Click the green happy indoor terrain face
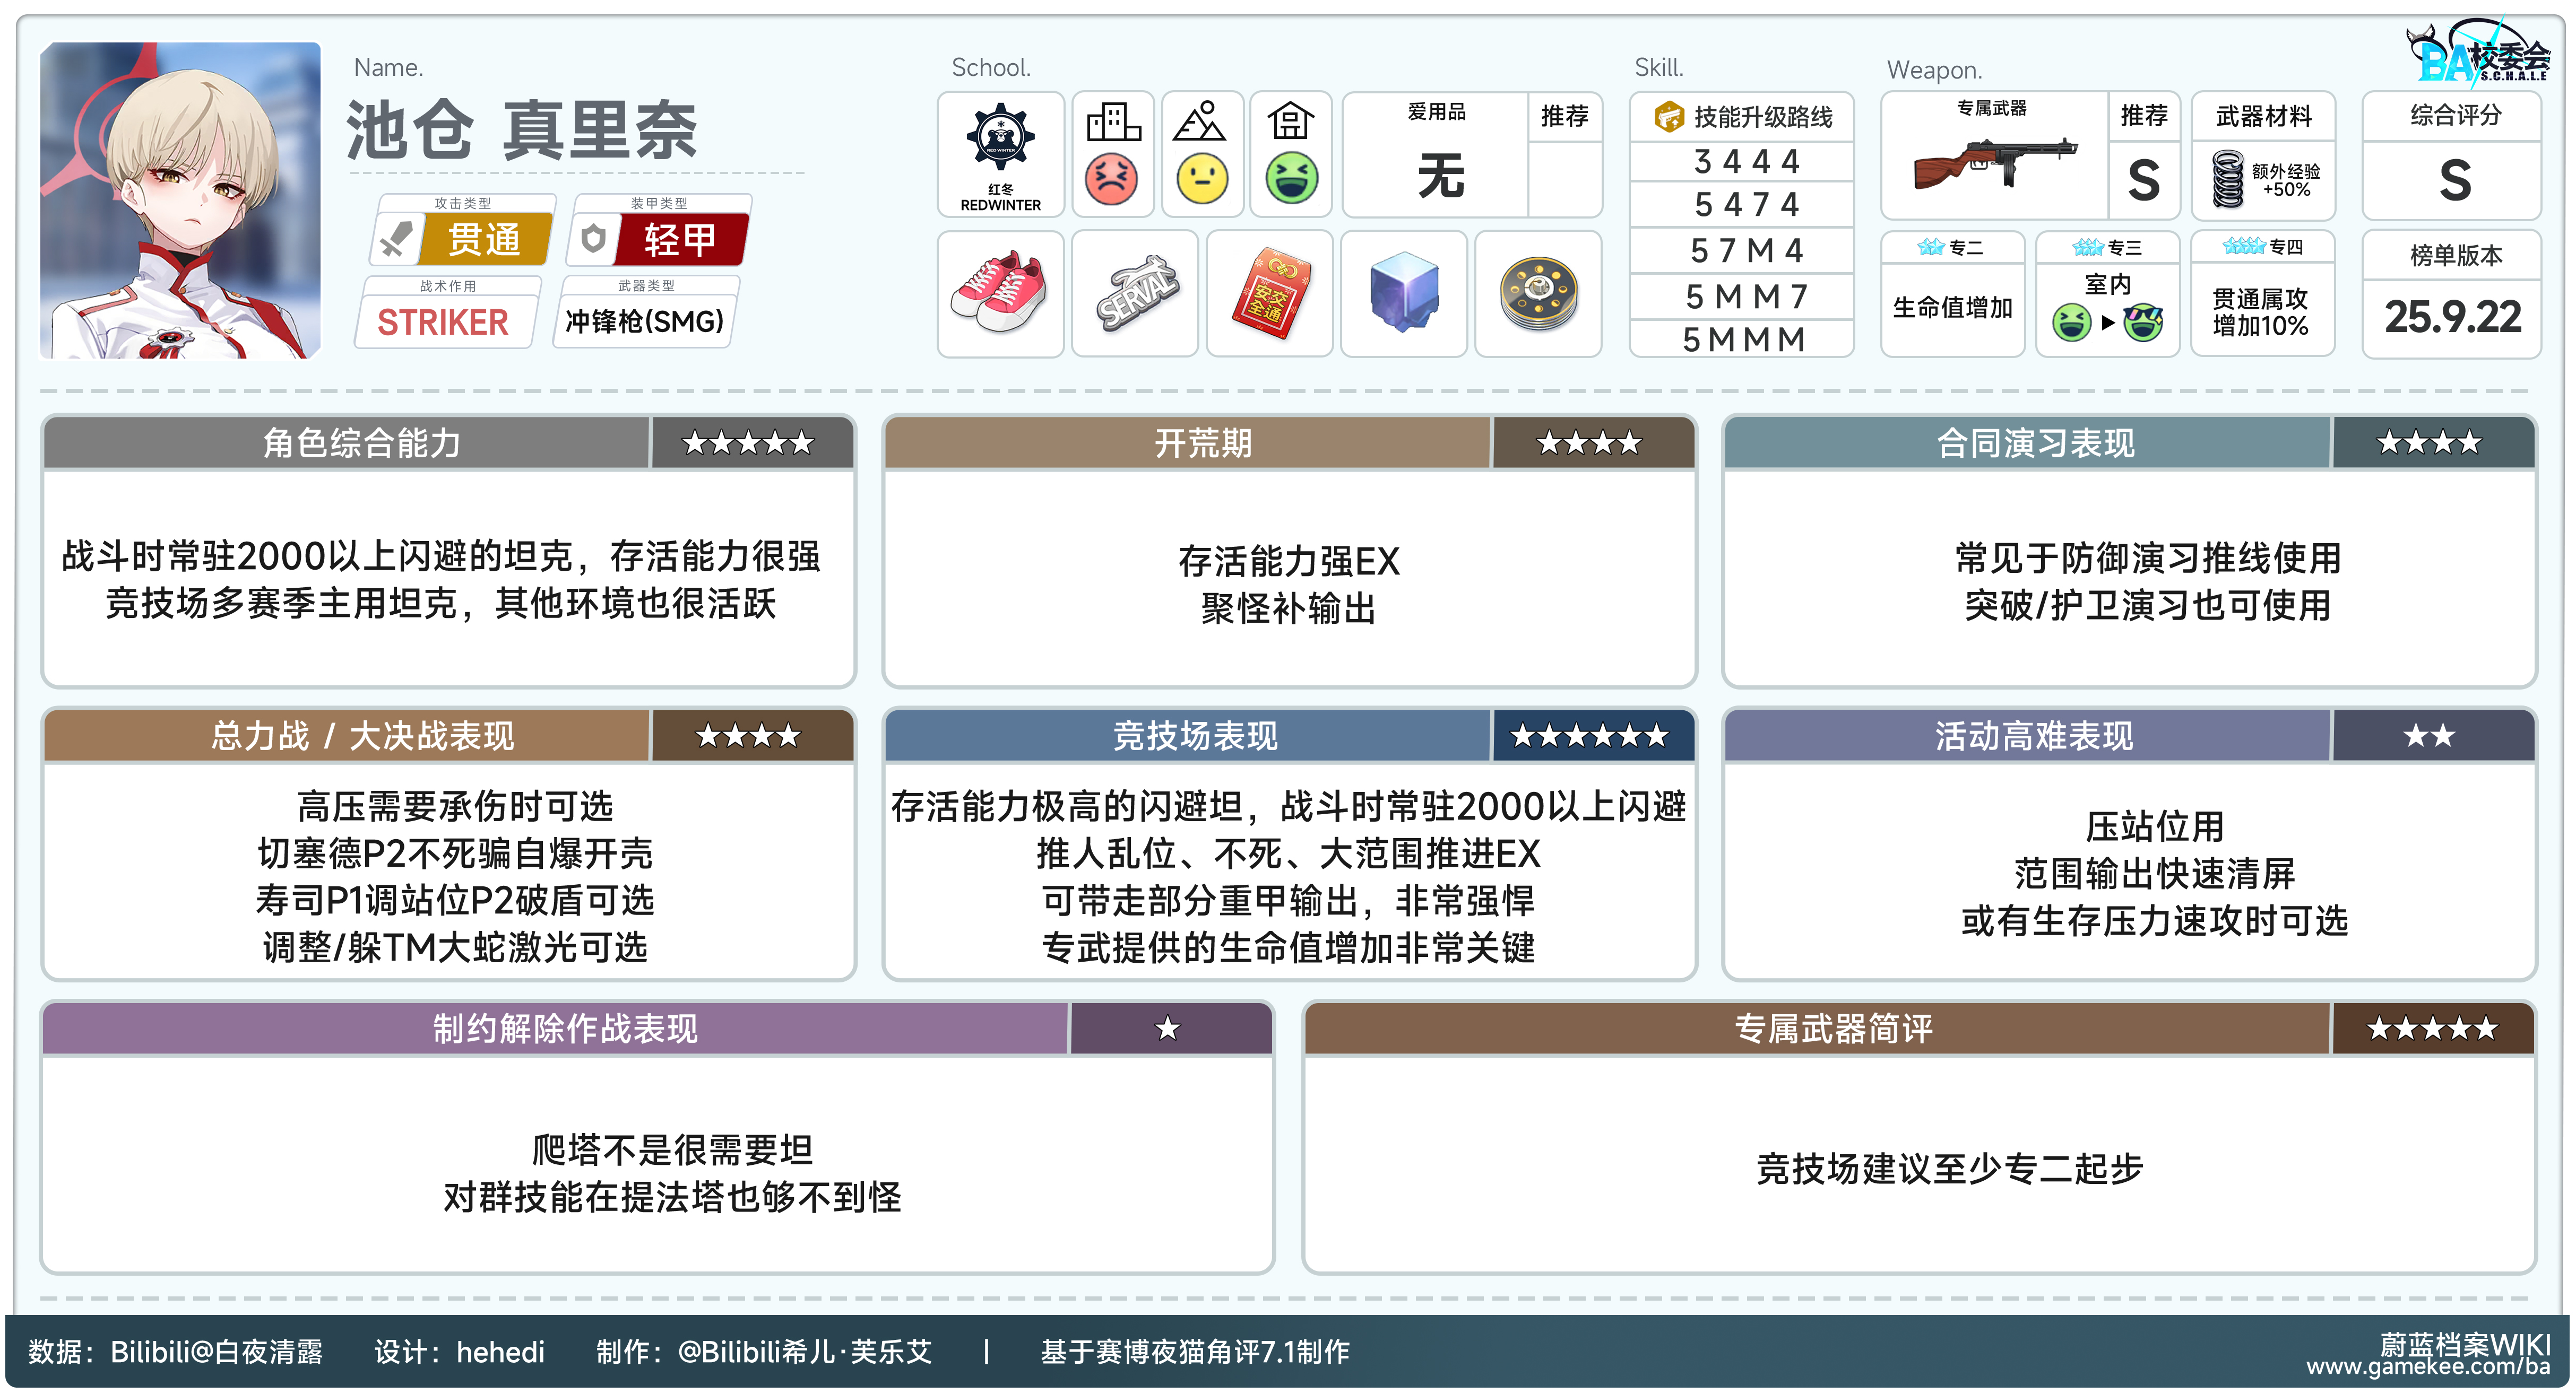Screen dimensions: 2576x1394 point(1291,179)
